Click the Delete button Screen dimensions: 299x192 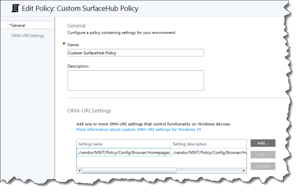tap(263, 166)
